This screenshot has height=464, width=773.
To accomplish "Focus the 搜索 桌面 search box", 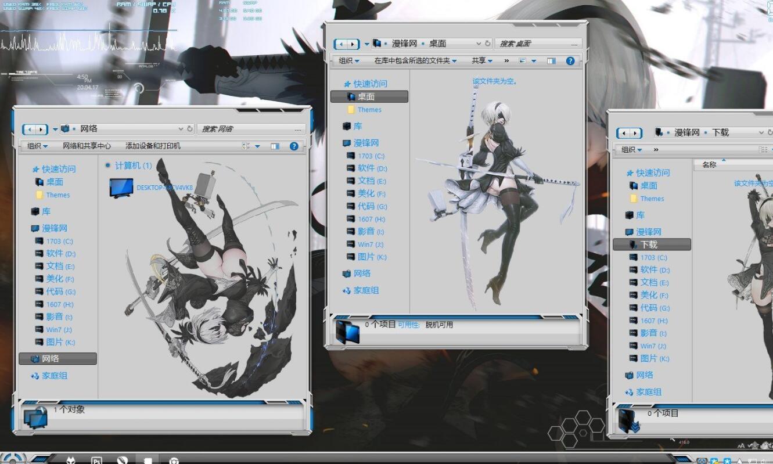I will click(538, 44).
